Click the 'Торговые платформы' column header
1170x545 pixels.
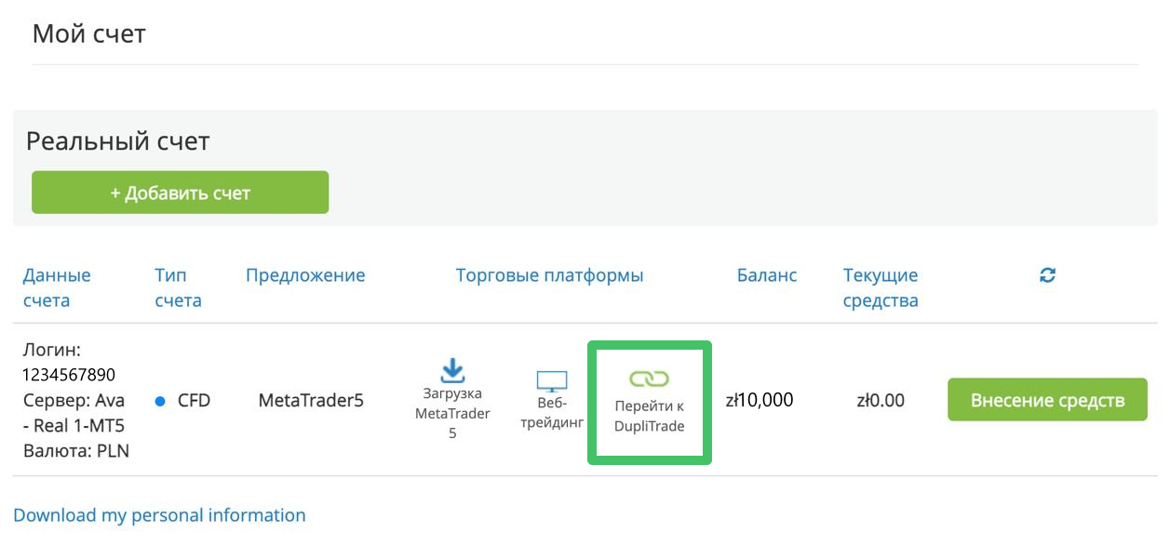pyautogui.click(x=549, y=275)
